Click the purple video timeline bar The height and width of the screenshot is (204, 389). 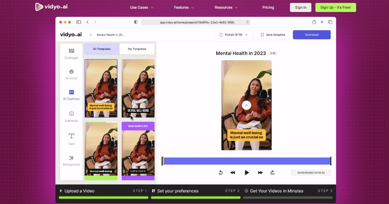(x=246, y=161)
